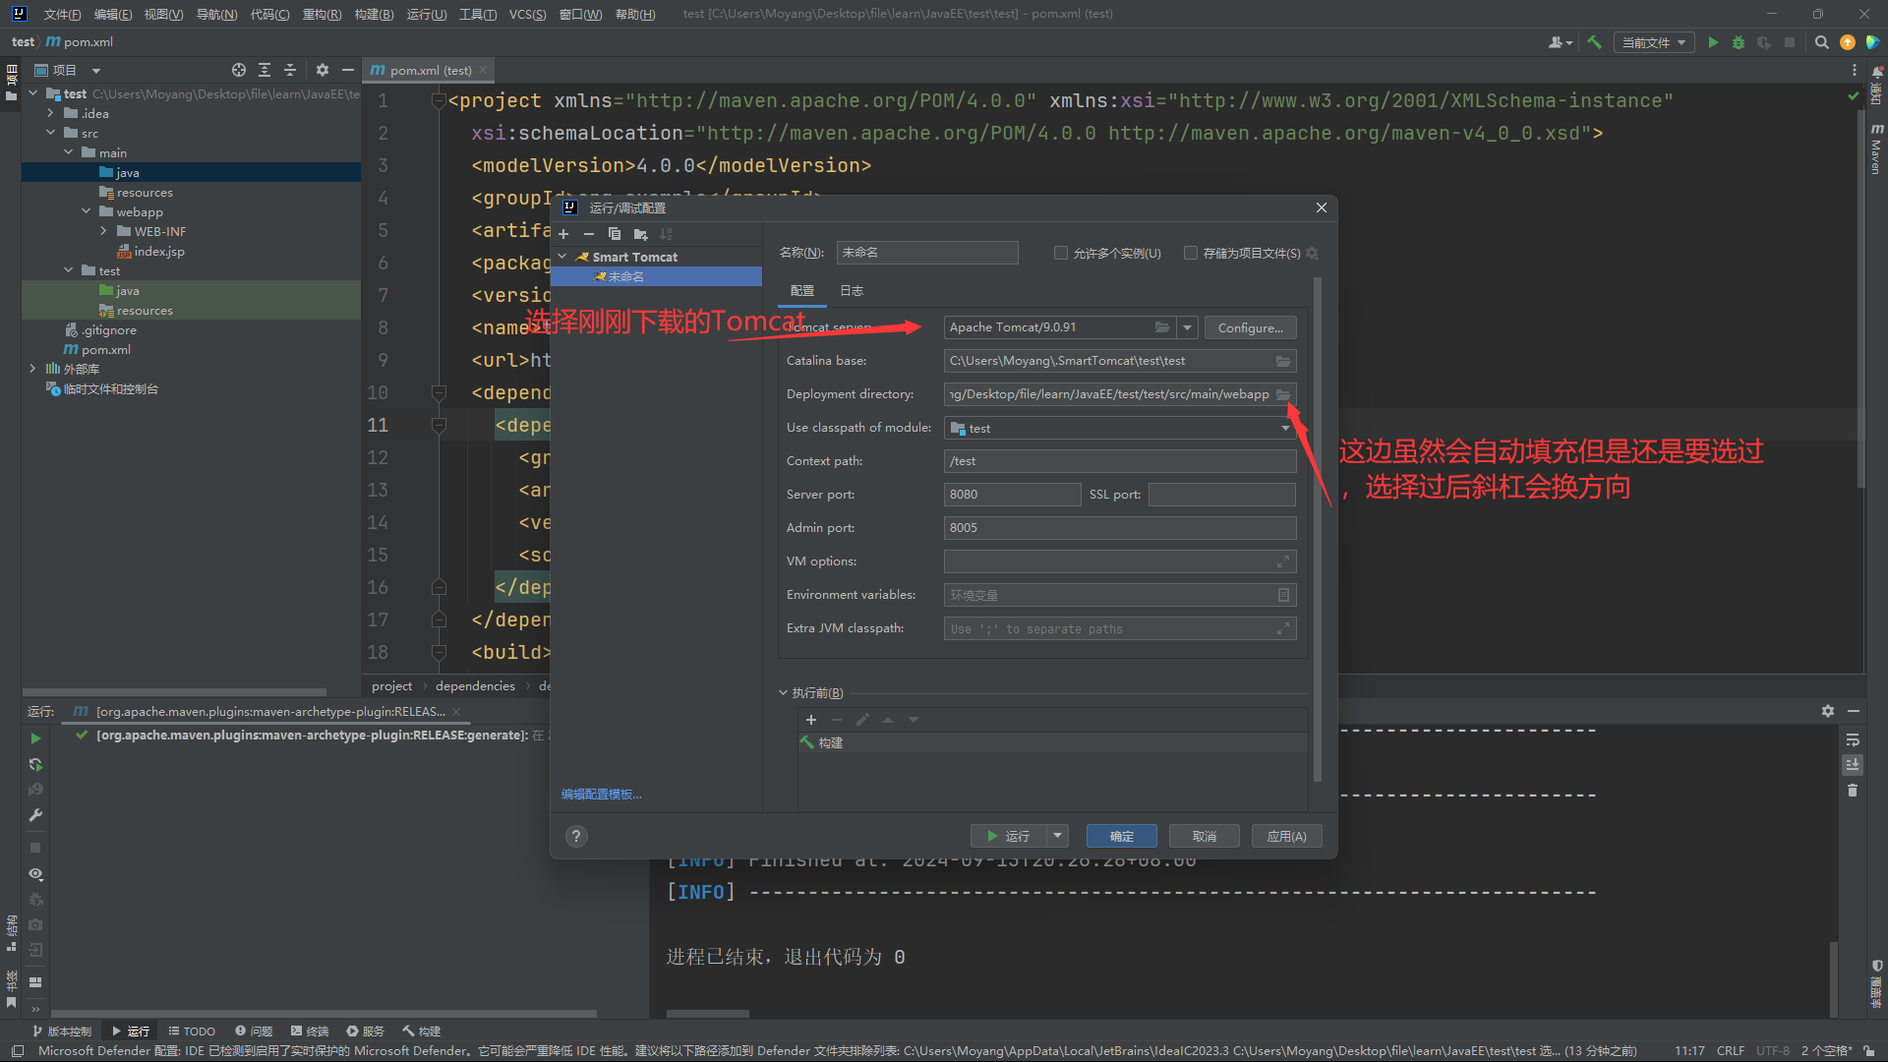Start debugging from main toolbar

(1739, 42)
